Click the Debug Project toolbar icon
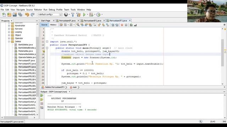 [x=91, y=14]
